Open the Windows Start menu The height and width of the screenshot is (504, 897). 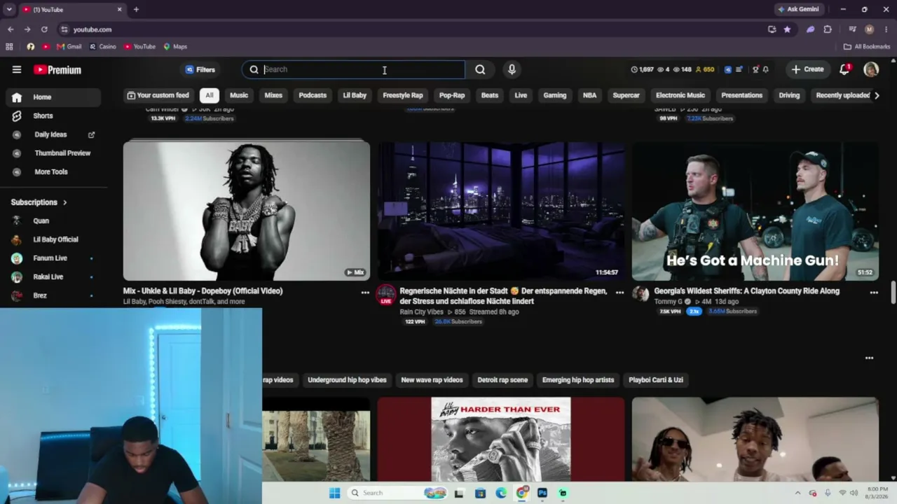(x=334, y=493)
